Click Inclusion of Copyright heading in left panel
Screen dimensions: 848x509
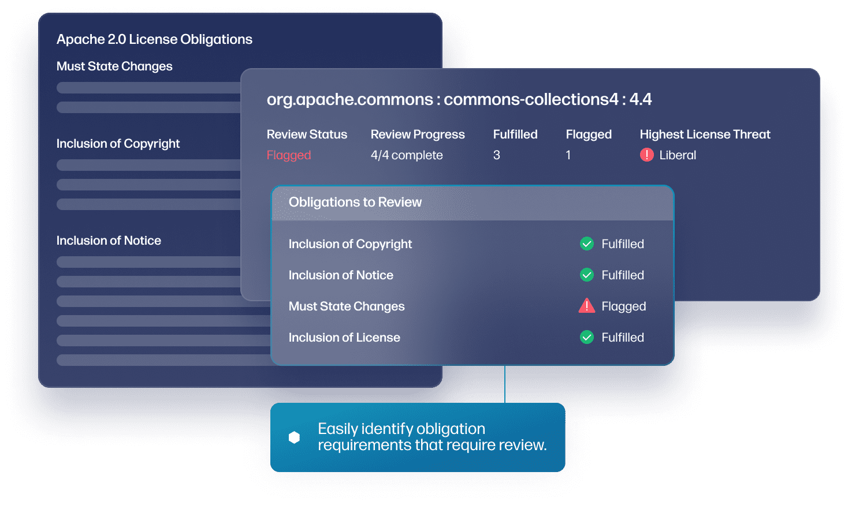pyautogui.click(x=118, y=144)
